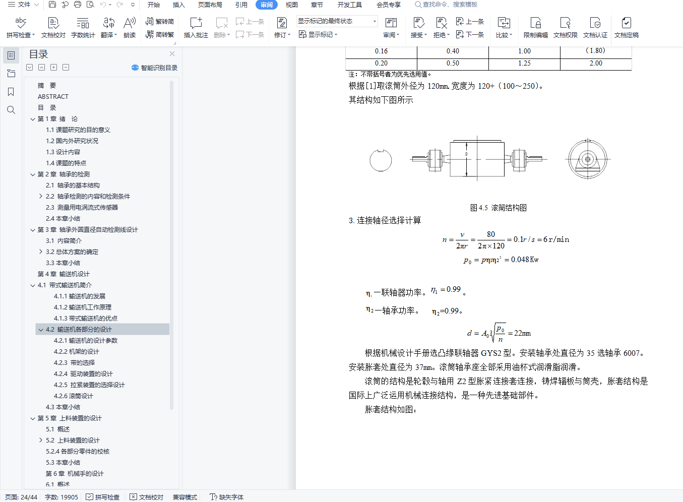Click the 查找命令、搜索模板 search box
683x502 pixels.
[446, 5]
